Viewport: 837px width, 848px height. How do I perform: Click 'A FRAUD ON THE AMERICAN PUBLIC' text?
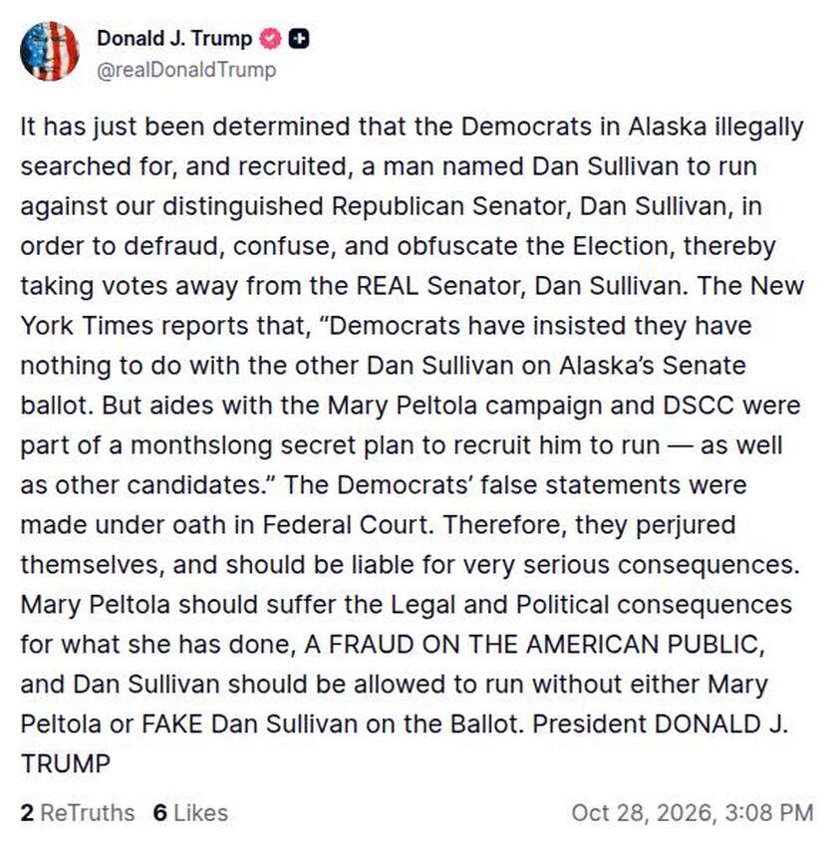coord(533,644)
